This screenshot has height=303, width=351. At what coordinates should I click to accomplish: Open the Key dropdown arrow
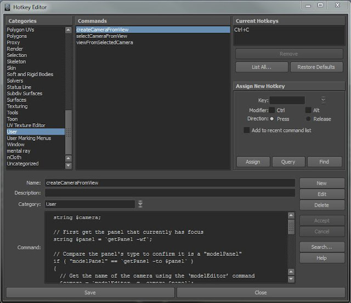[x=323, y=100]
